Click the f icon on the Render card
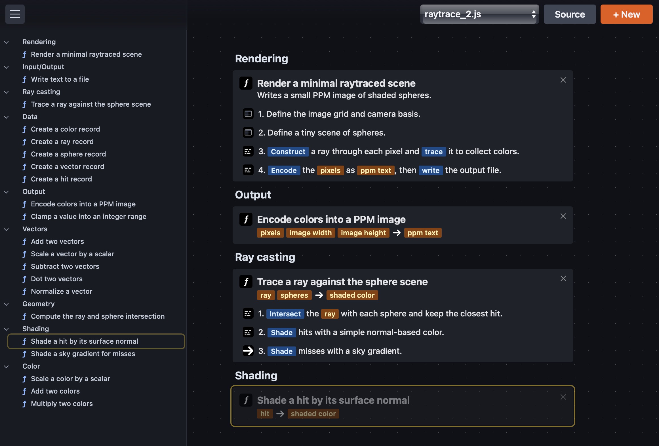The image size is (659, 446). click(x=246, y=83)
